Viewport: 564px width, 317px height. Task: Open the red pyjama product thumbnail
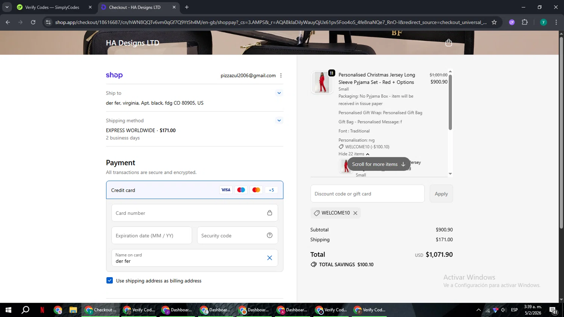coord(322,82)
